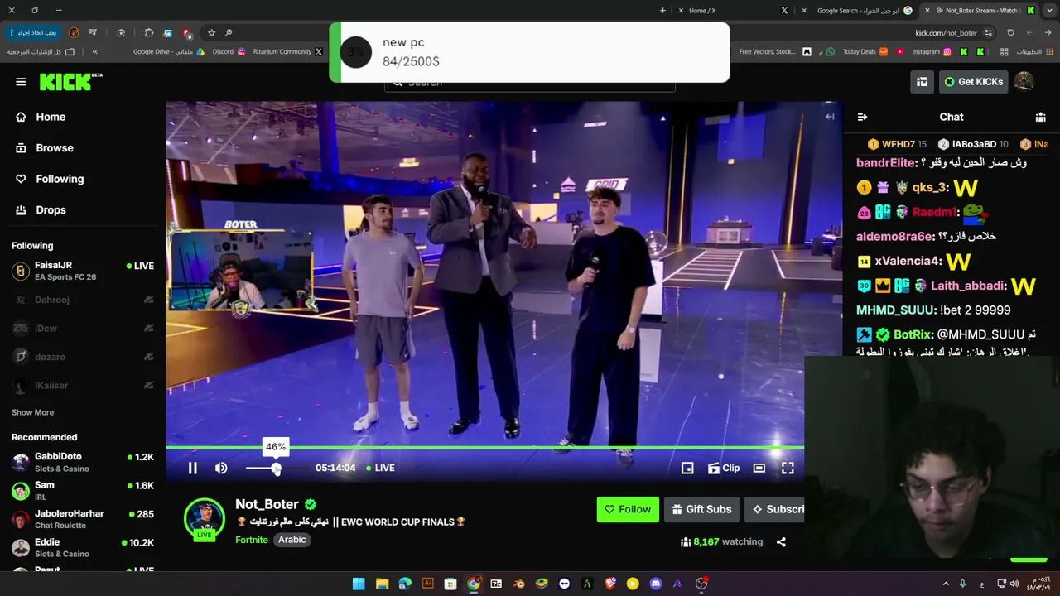Collapse the chat panel
Viewport: 1060px width, 596px height.
862,117
